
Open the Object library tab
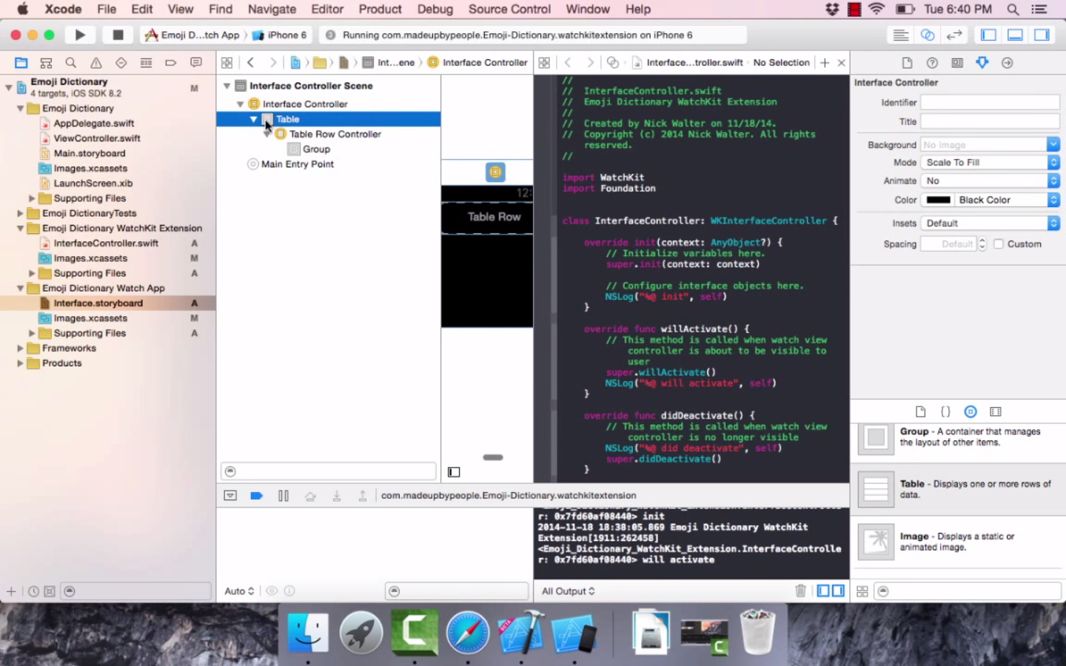pos(971,411)
